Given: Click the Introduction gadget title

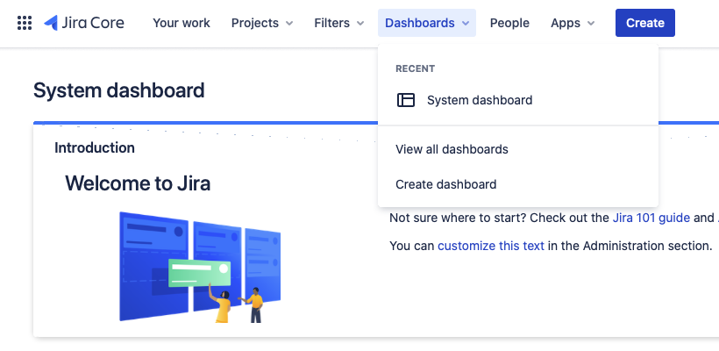Looking at the screenshot, I should click(95, 147).
